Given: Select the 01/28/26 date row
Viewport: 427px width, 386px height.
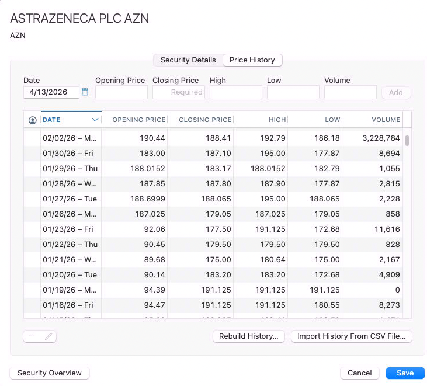Looking at the screenshot, I should 213,184.
